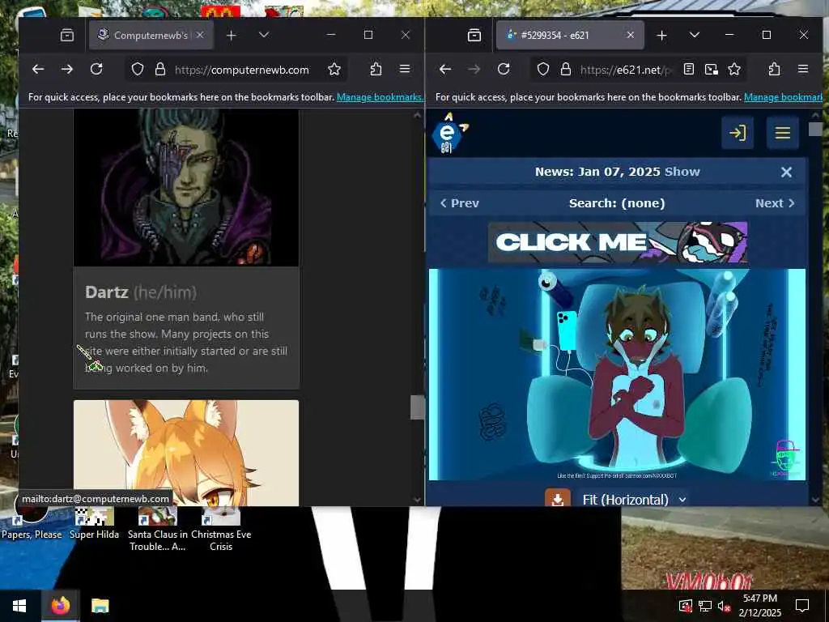Open the e621 site navigation menu
The width and height of the screenshot is (829, 622).
pyautogui.click(x=783, y=133)
